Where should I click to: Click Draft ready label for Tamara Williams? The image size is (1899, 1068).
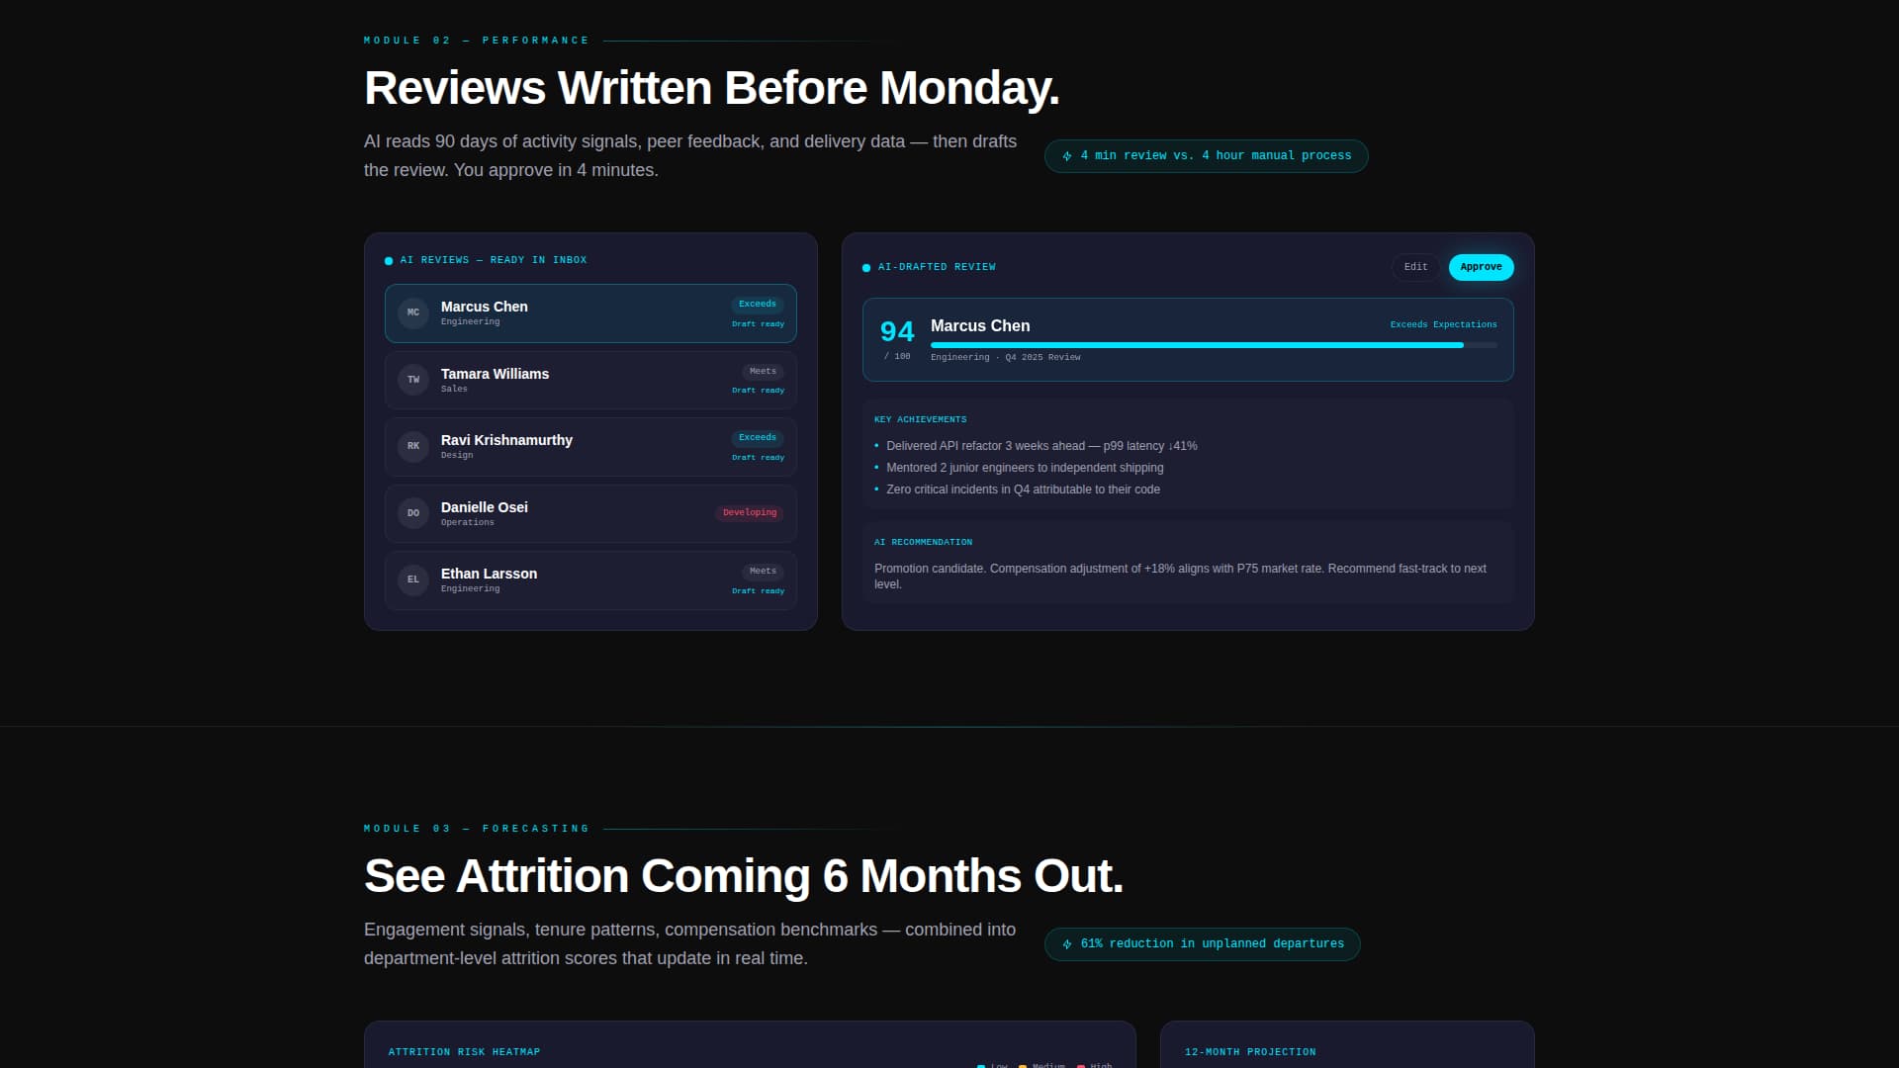[x=758, y=391]
